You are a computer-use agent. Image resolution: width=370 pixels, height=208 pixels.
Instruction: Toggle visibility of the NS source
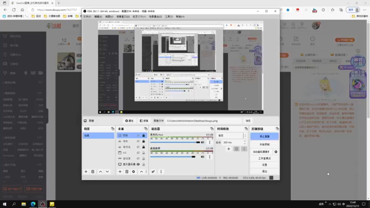[x=138, y=153]
